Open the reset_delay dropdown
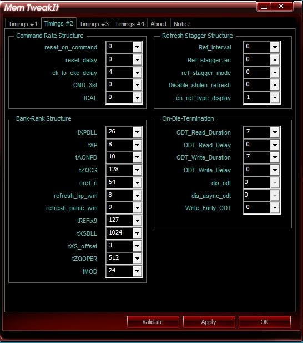The image size is (303, 343). point(137,59)
